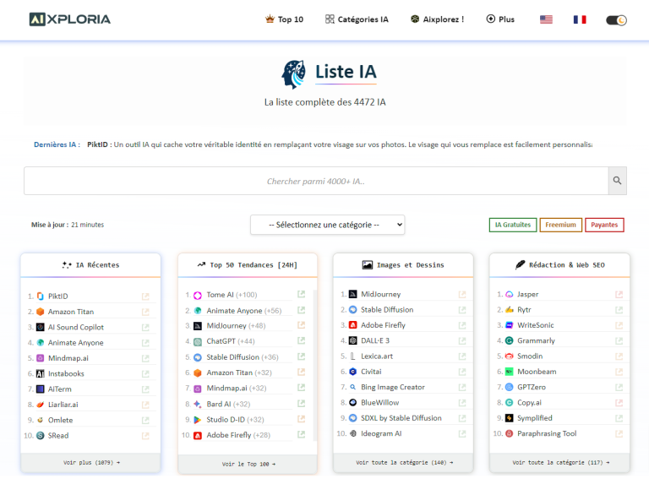Screen dimensions: 649x484
Task: Open the Catégories IA menu
Action: [x=357, y=19]
